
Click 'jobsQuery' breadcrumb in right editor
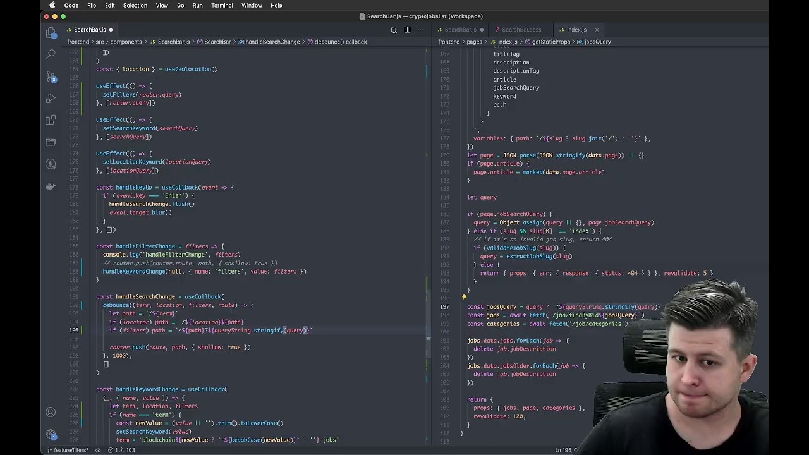(598, 42)
